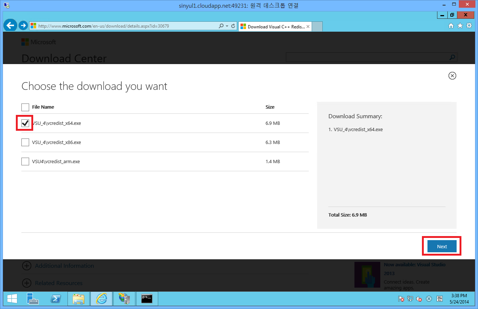Viewport: 478px width, 309px height.
Task: Open Favorites star icon
Action: click(460, 26)
